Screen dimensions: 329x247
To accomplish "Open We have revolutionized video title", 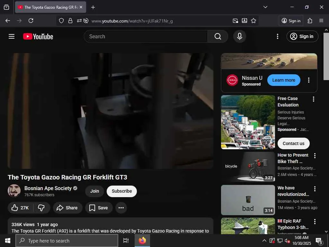I will click(x=293, y=191).
